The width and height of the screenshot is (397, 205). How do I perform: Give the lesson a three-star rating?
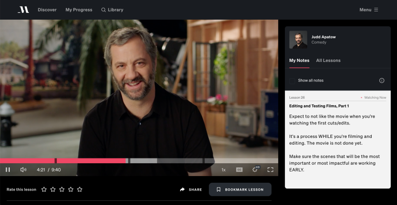click(62, 190)
